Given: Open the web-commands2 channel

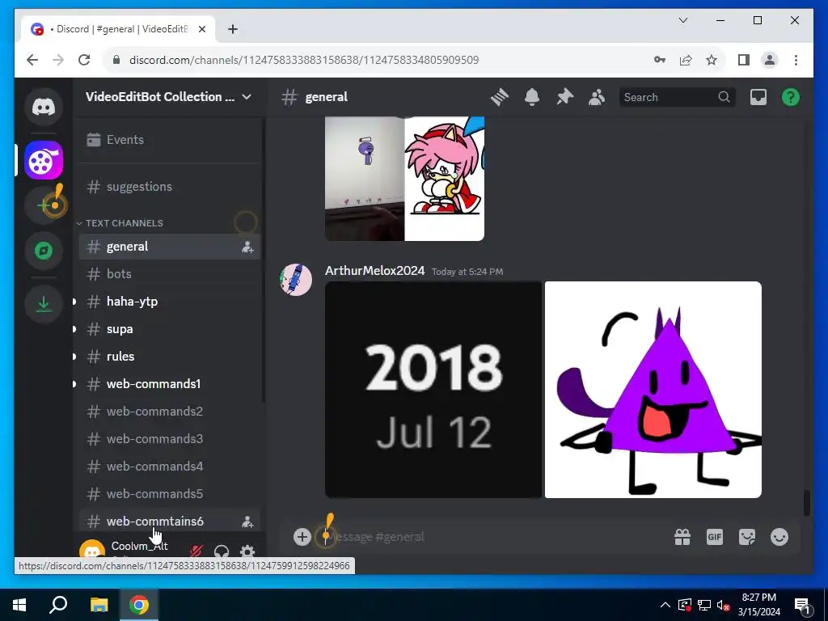Looking at the screenshot, I should [169, 412].
